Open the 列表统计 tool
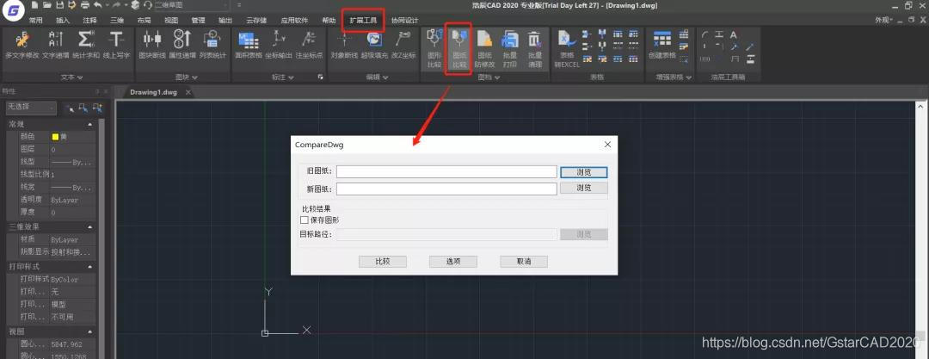 [x=212, y=45]
